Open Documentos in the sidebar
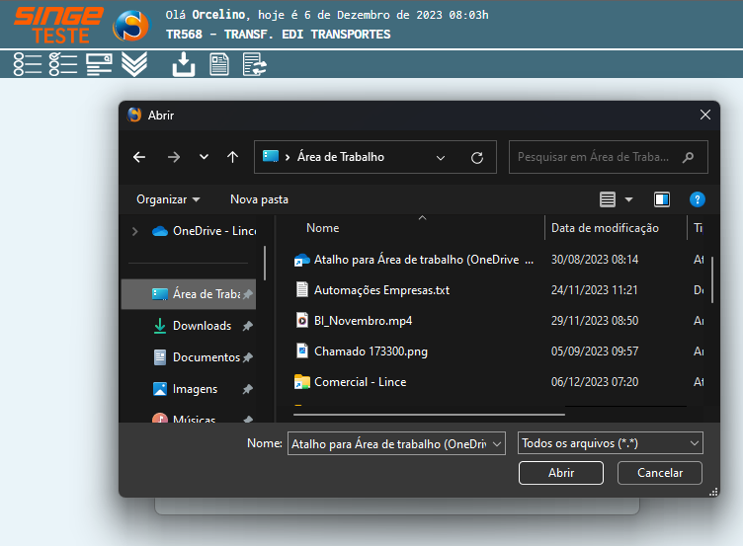The height and width of the screenshot is (546, 743). (197, 357)
